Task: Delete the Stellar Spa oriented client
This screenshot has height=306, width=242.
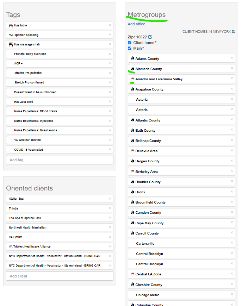Action: pyautogui.click(x=110, y=199)
